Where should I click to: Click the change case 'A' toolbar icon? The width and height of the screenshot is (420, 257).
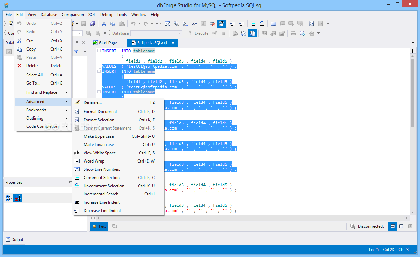coord(195,24)
